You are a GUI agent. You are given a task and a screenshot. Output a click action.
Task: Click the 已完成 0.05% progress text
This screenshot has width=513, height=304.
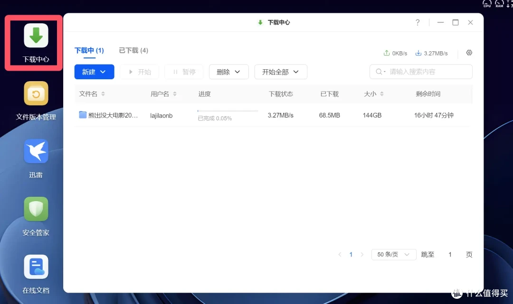coord(215,118)
